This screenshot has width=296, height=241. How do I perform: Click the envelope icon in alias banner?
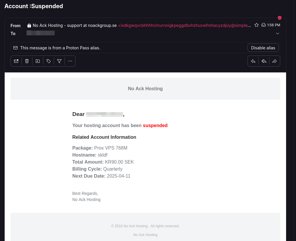15,48
